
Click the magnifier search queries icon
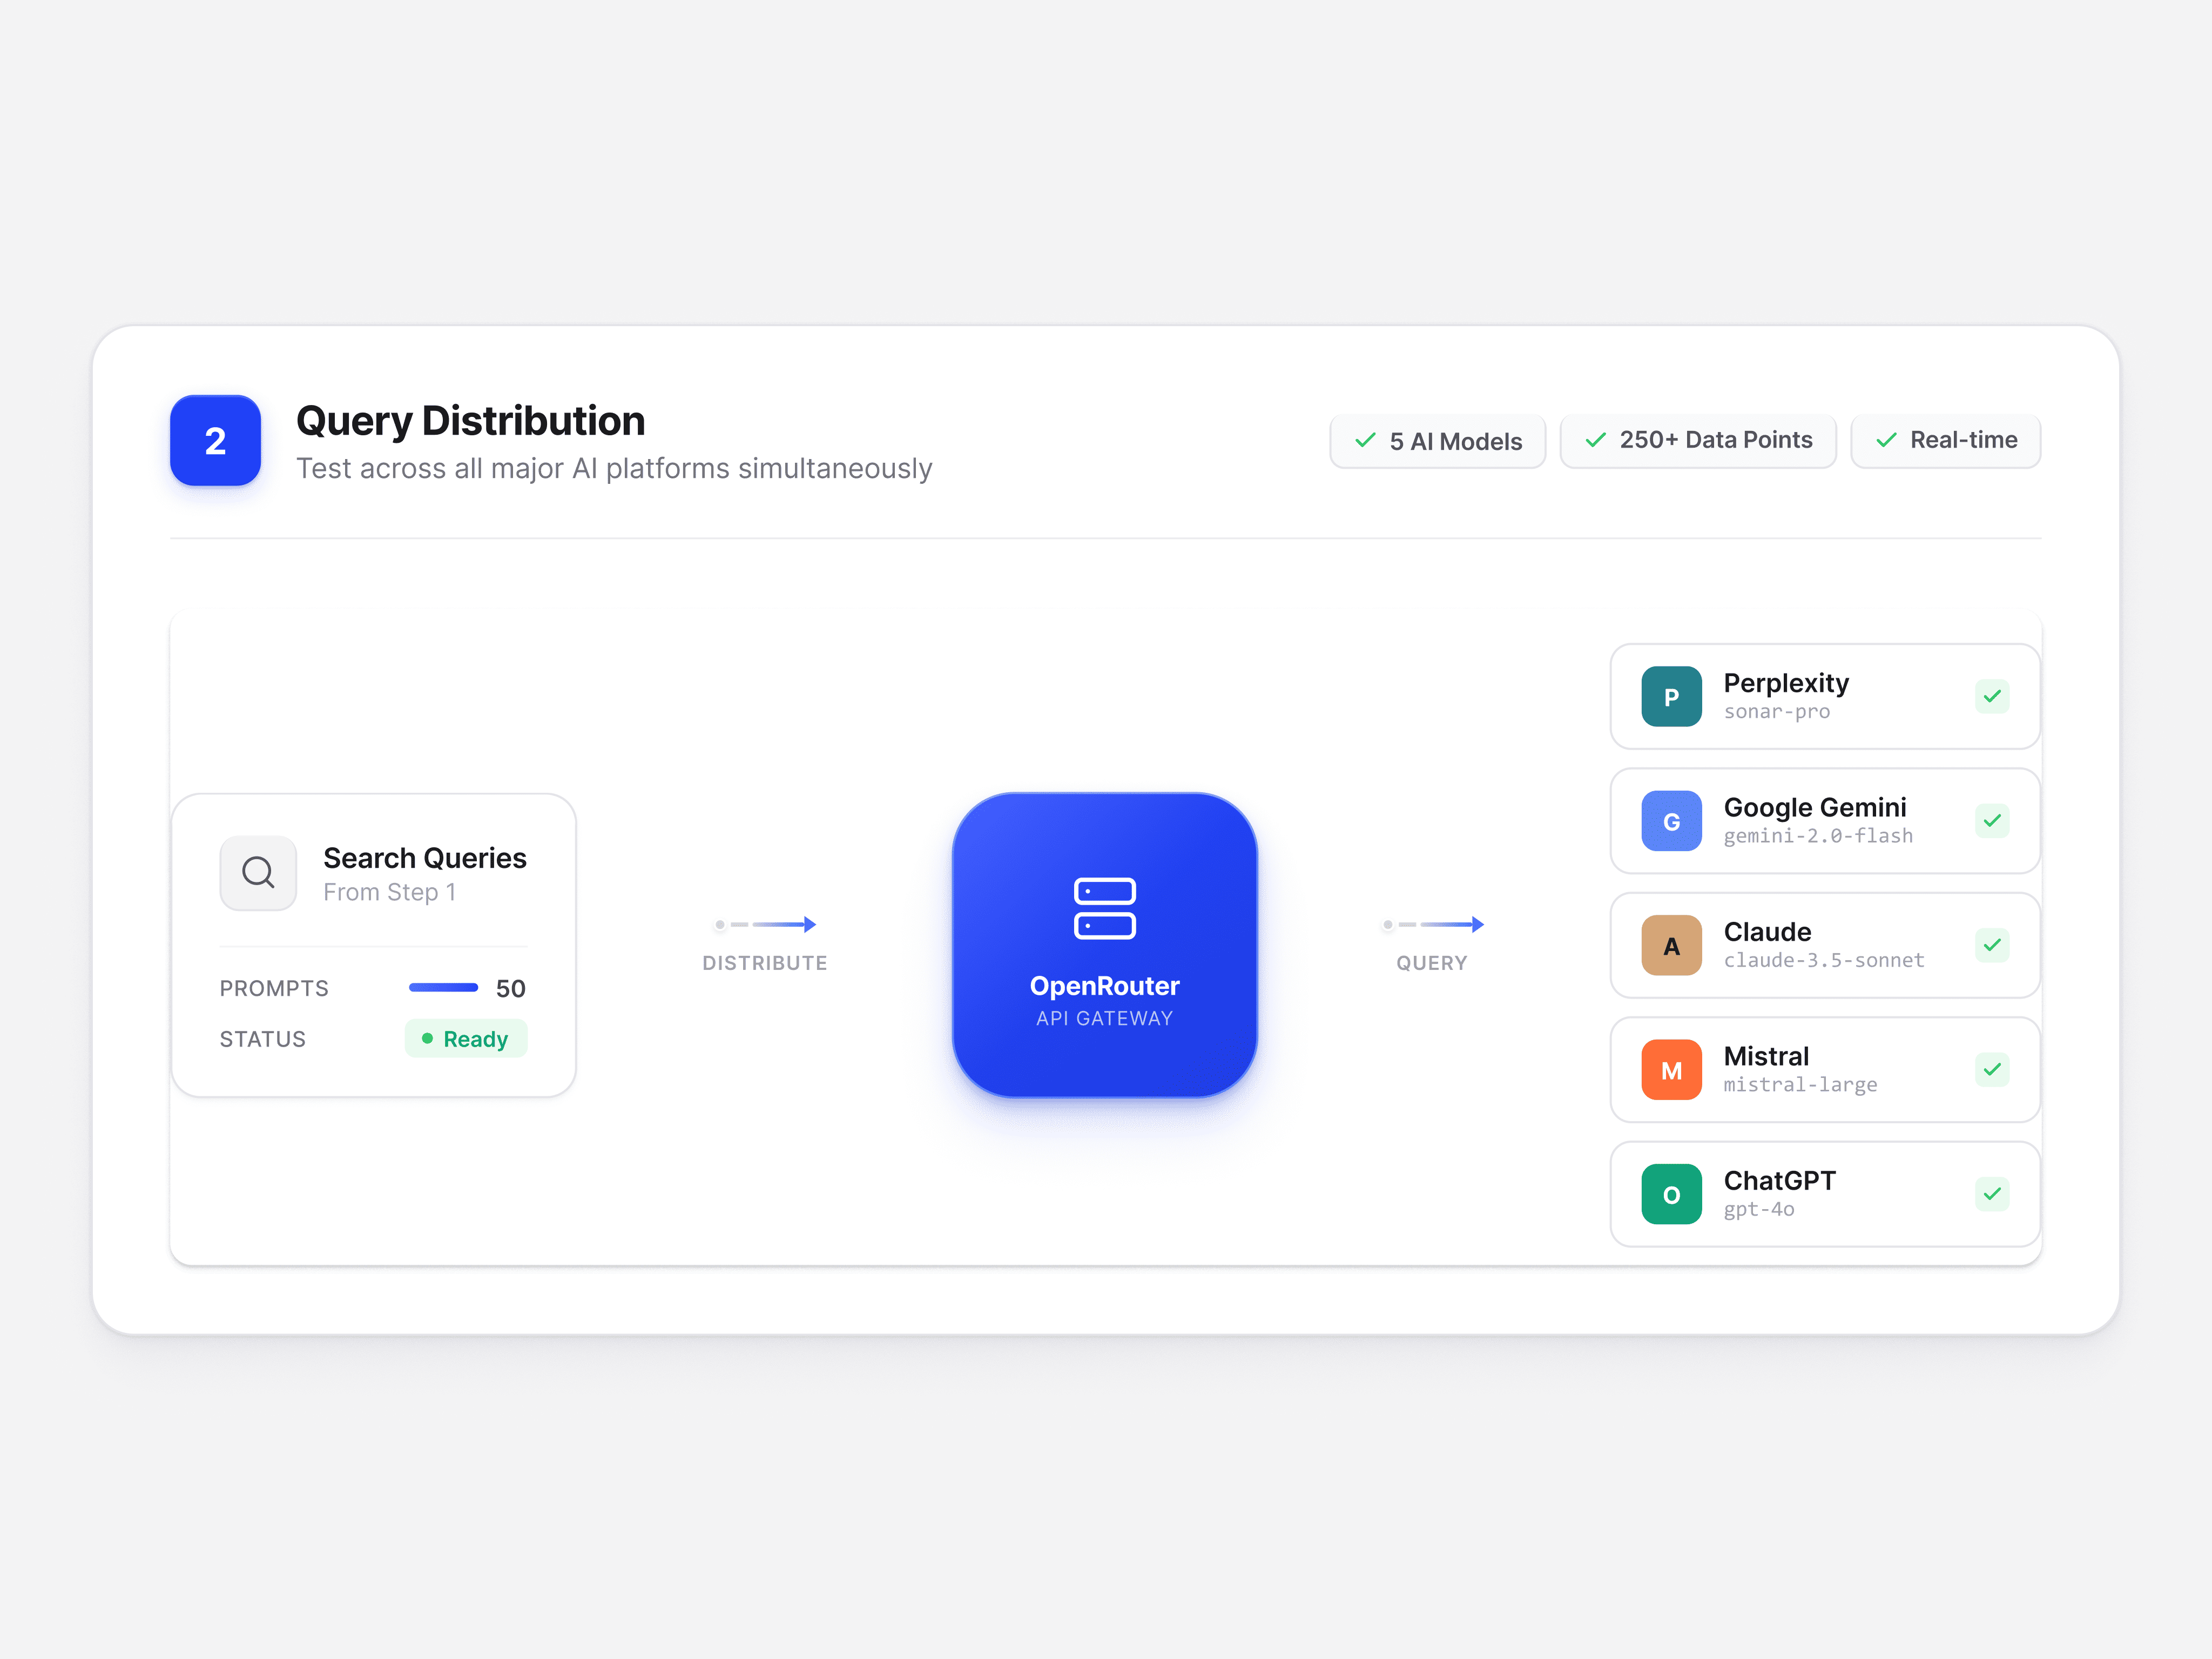coord(258,872)
